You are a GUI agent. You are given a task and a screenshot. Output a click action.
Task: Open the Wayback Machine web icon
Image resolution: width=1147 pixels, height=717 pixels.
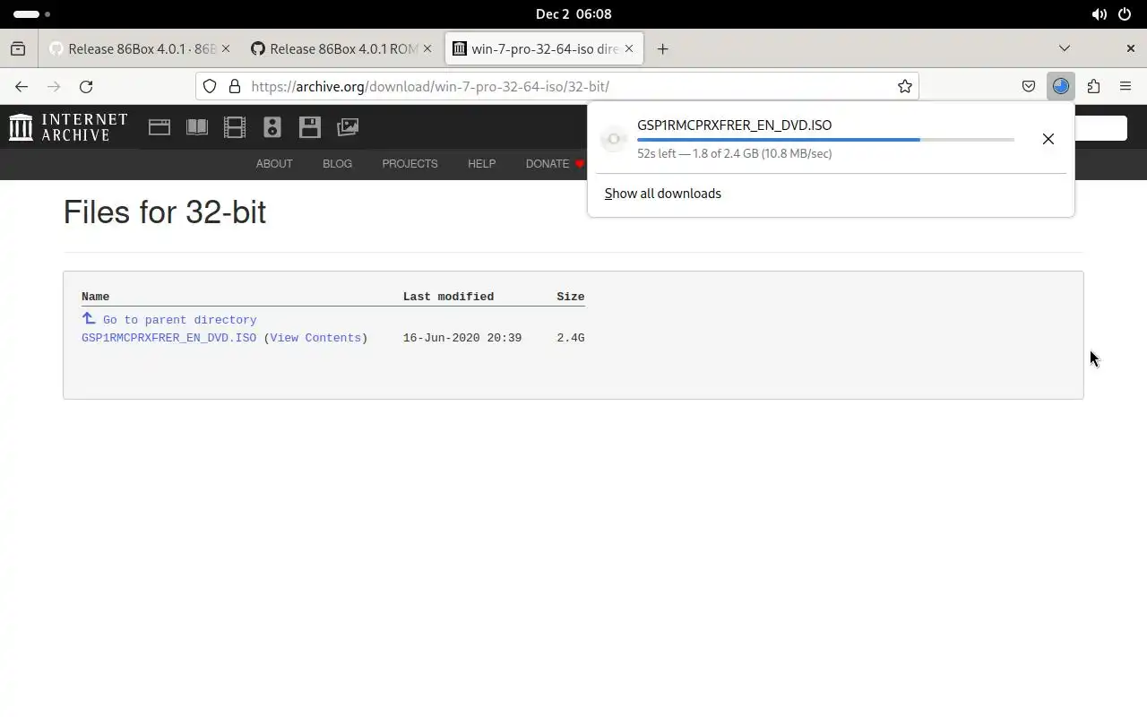tap(160, 127)
